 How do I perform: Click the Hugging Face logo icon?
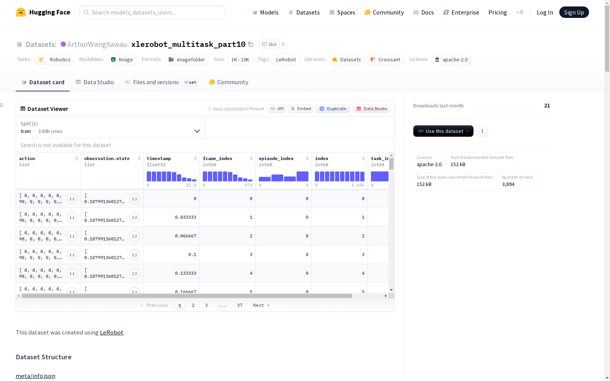tap(21, 12)
